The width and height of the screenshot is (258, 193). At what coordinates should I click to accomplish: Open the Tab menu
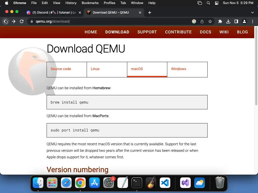coord(123,3)
